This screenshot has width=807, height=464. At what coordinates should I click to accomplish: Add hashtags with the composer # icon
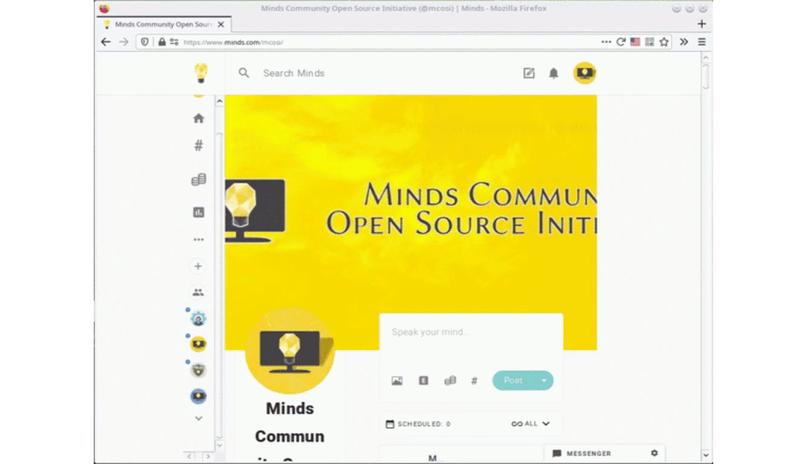pos(474,381)
